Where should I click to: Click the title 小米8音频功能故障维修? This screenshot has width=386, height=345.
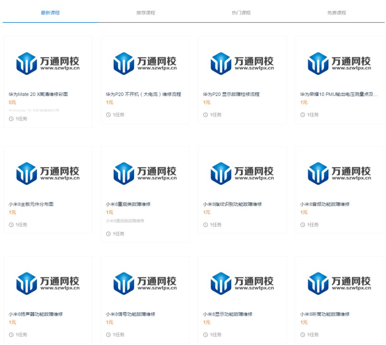click(x=325, y=204)
